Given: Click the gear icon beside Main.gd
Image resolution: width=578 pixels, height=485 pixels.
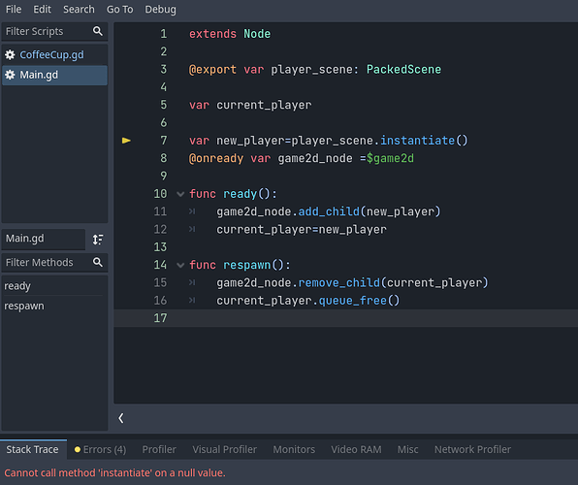Looking at the screenshot, I should [10, 75].
